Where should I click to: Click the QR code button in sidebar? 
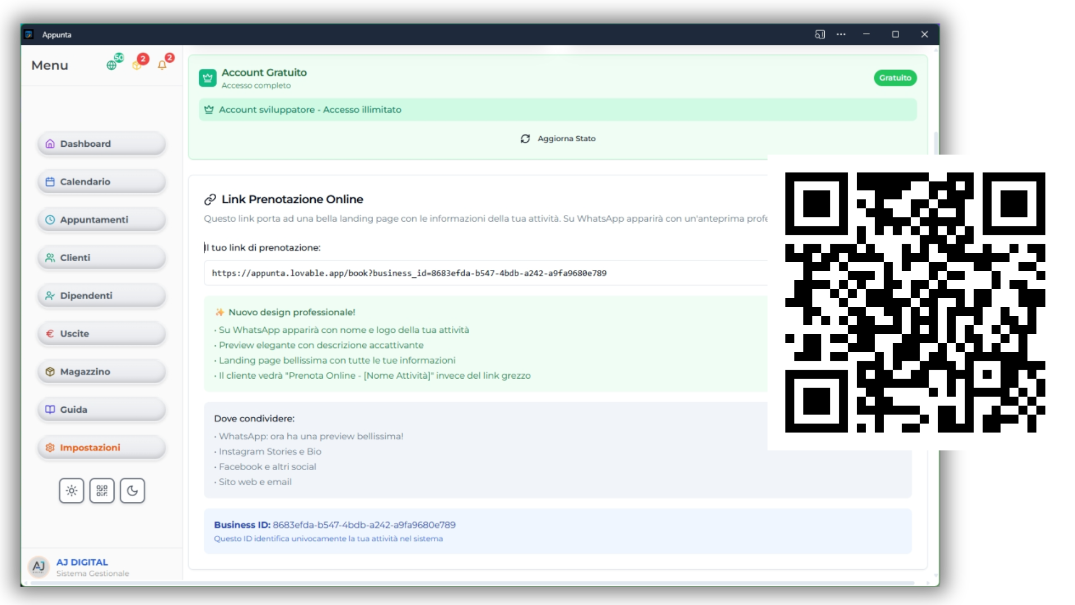tap(102, 491)
